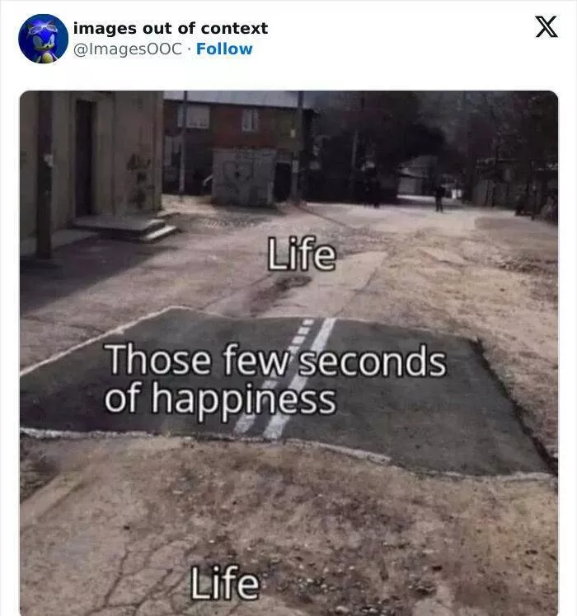577x616 pixels.
Task: Open the meme image in full view
Action: tap(288, 353)
